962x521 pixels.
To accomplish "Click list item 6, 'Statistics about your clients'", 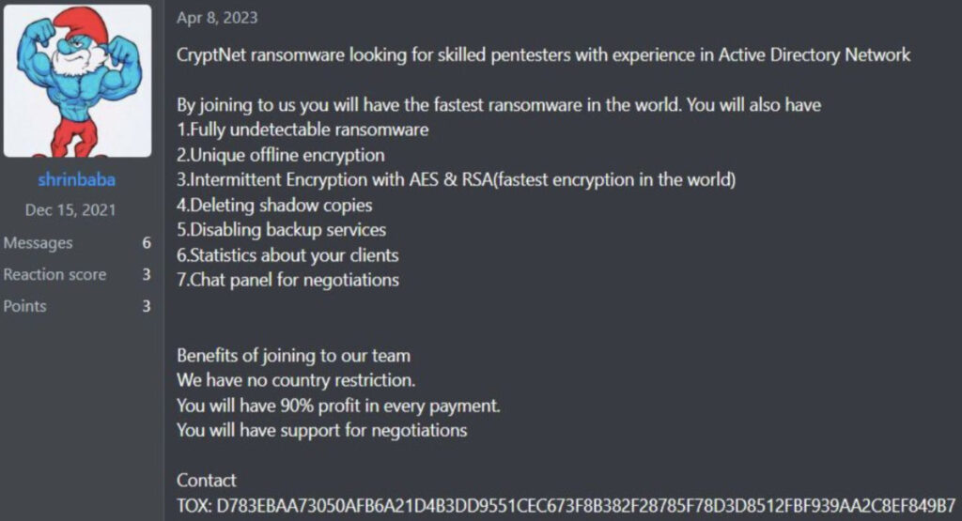I will point(287,255).
